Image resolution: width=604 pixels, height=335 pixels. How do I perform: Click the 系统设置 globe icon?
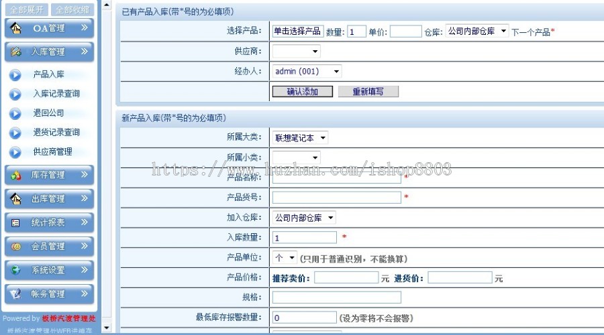click(x=16, y=270)
